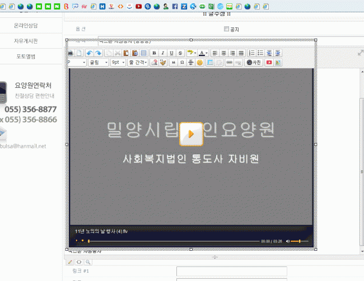Click the stop button in player bar
The height and width of the screenshot is (281, 364).
[82, 241]
